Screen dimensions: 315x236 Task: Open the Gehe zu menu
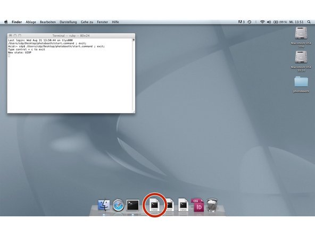pyautogui.click(x=87, y=22)
